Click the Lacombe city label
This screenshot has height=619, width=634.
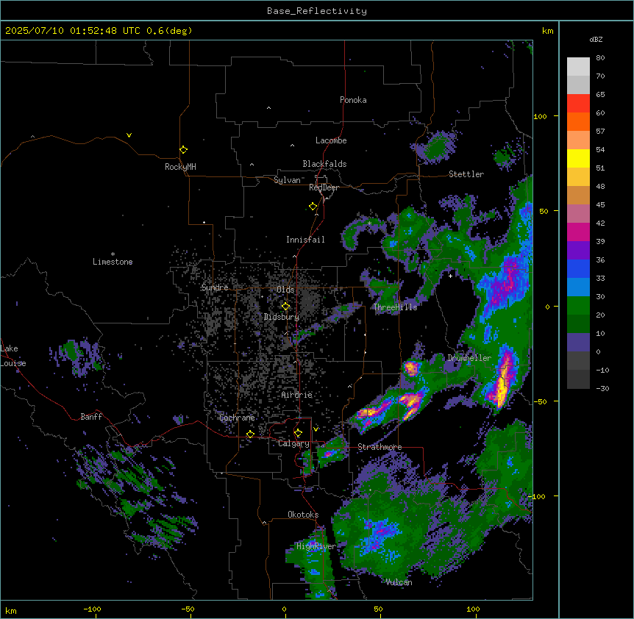coord(331,140)
